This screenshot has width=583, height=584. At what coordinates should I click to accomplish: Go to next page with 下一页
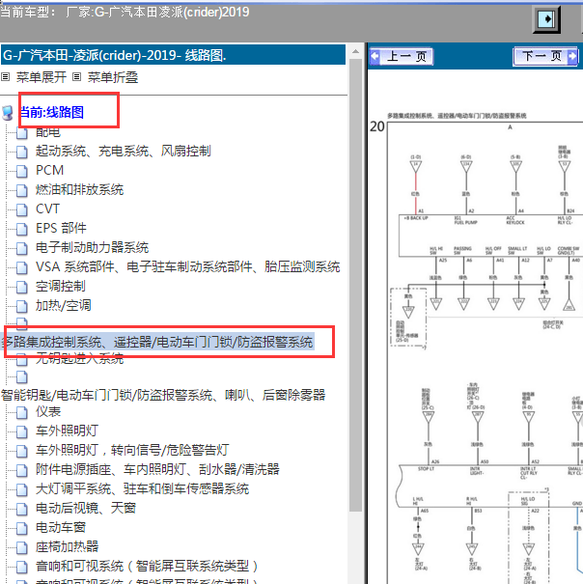pyautogui.click(x=545, y=57)
